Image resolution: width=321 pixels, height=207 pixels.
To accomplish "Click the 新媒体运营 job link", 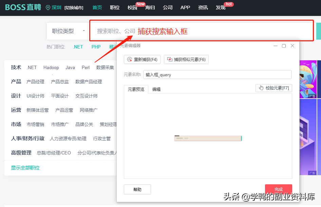I will (x=38, y=110).
